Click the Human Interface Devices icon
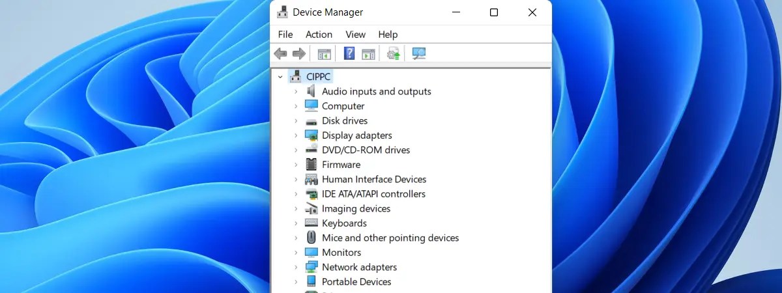 [x=311, y=179]
